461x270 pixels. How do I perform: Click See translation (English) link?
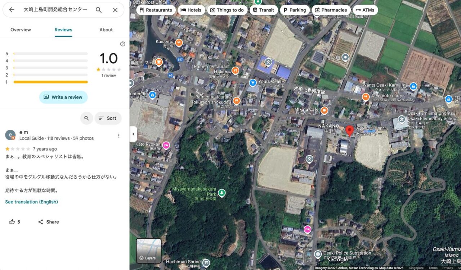[32, 202]
